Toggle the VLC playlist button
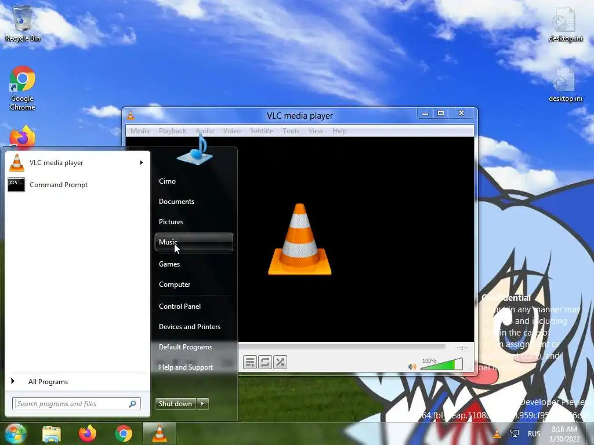This screenshot has width=594, height=445. [x=249, y=362]
